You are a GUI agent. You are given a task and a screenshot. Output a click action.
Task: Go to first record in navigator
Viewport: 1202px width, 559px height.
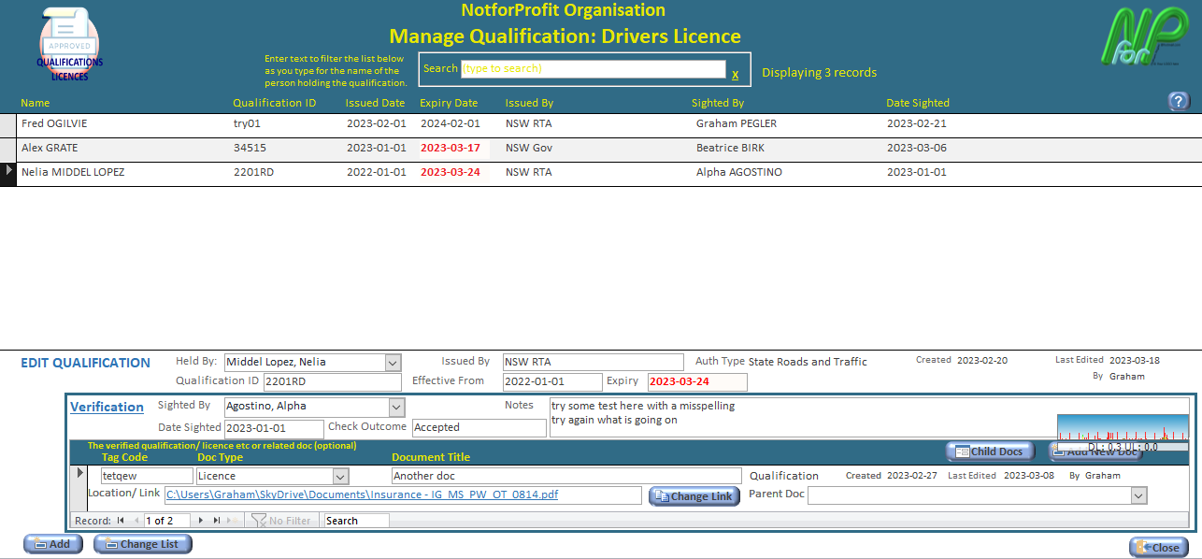(121, 521)
